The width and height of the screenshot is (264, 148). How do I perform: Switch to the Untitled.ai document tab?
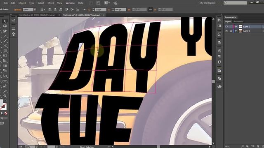(38, 15)
